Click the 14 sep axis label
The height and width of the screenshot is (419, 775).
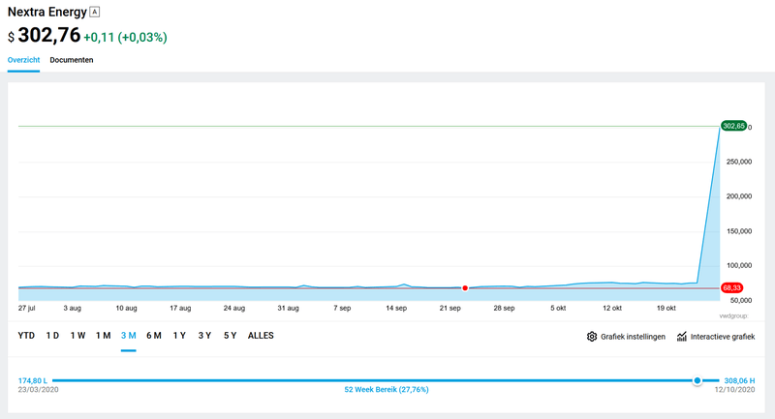[x=396, y=308]
